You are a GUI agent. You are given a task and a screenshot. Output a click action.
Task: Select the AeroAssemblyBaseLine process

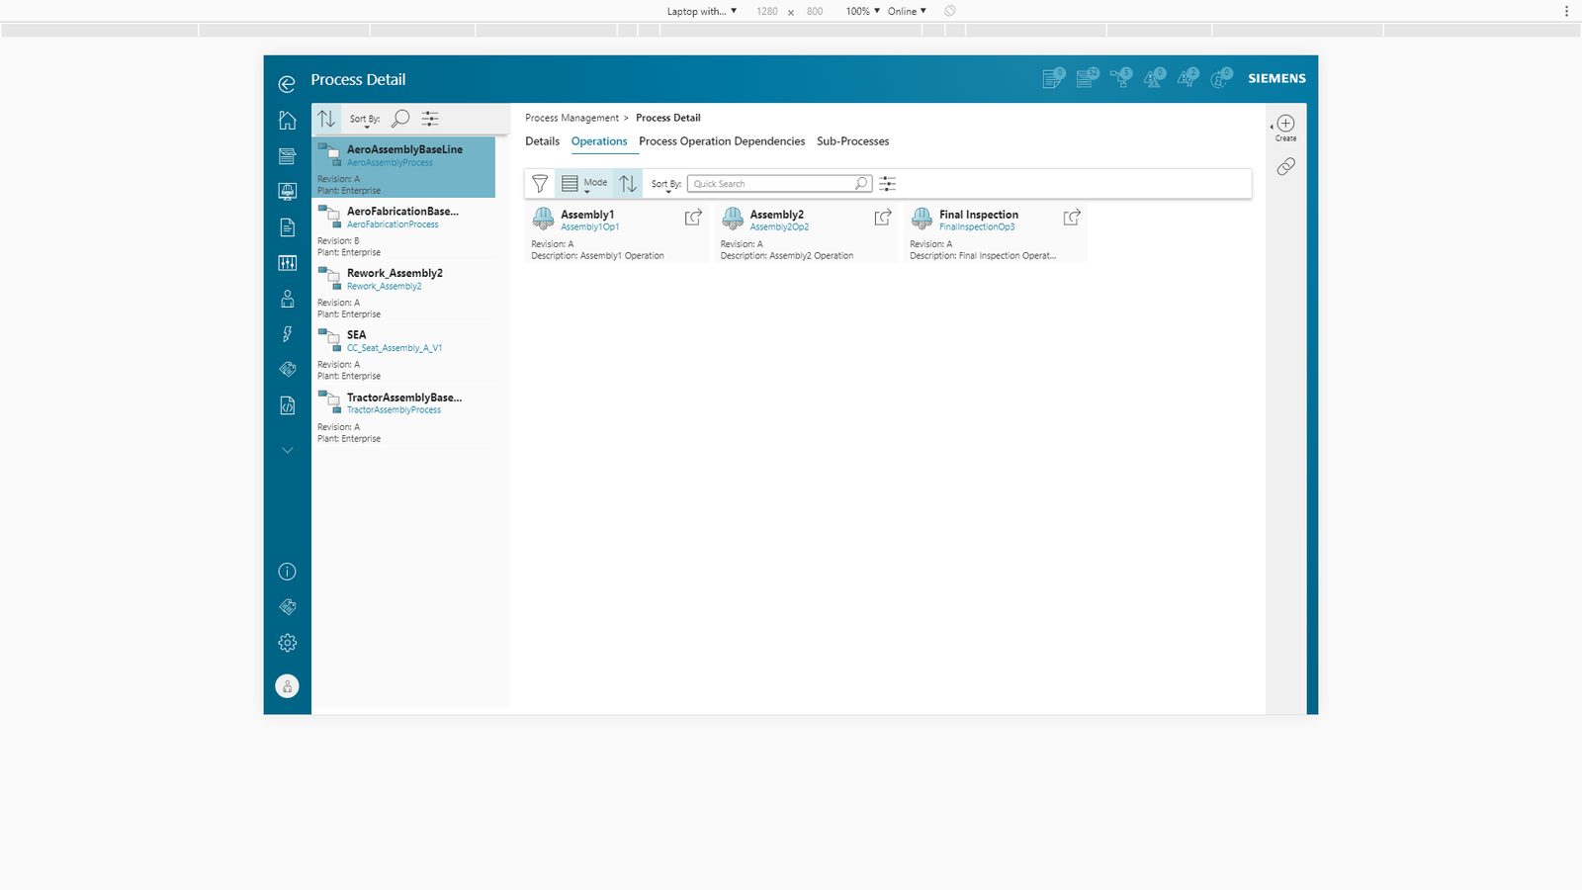coord(403,167)
